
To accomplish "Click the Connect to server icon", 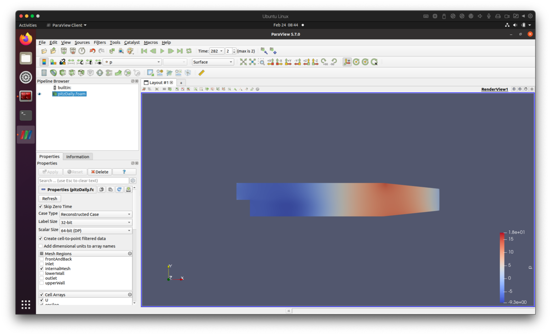I will (x=63, y=51).
